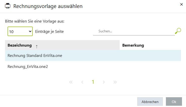Click into the Suchen search field
The height and width of the screenshot is (107, 186).
[134, 31]
